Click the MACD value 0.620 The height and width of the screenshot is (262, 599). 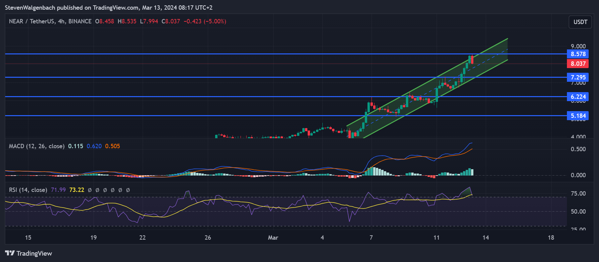pyautogui.click(x=94, y=146)
